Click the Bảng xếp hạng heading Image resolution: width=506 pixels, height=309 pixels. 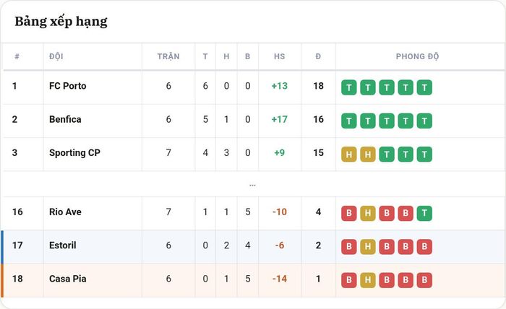61,22
